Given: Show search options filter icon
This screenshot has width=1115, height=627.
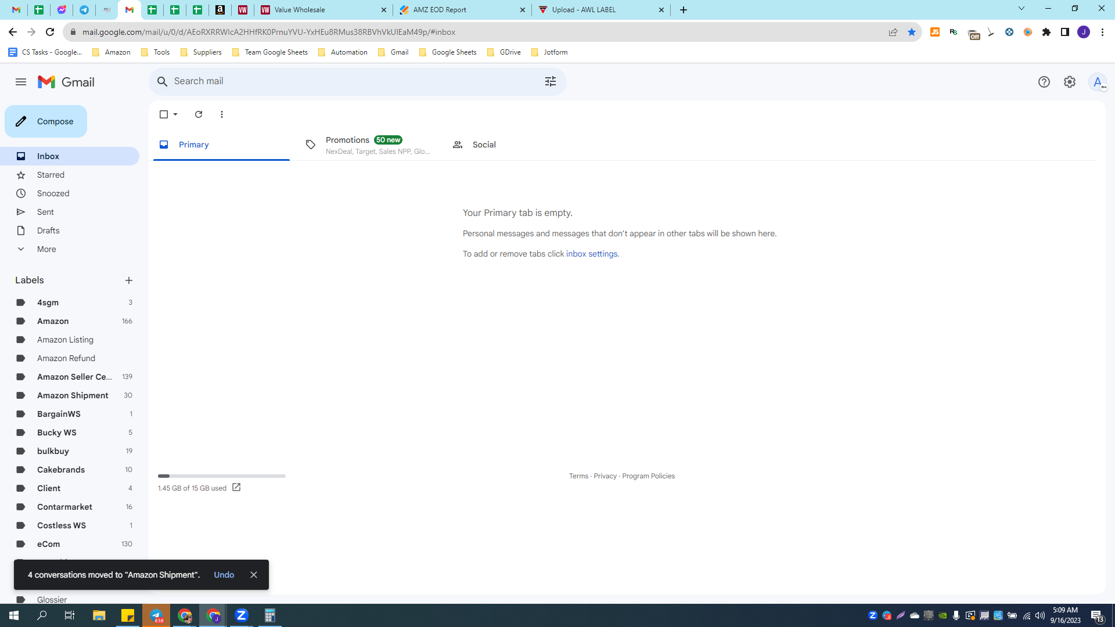Looking at the screenshot, I should coord(551,81).
